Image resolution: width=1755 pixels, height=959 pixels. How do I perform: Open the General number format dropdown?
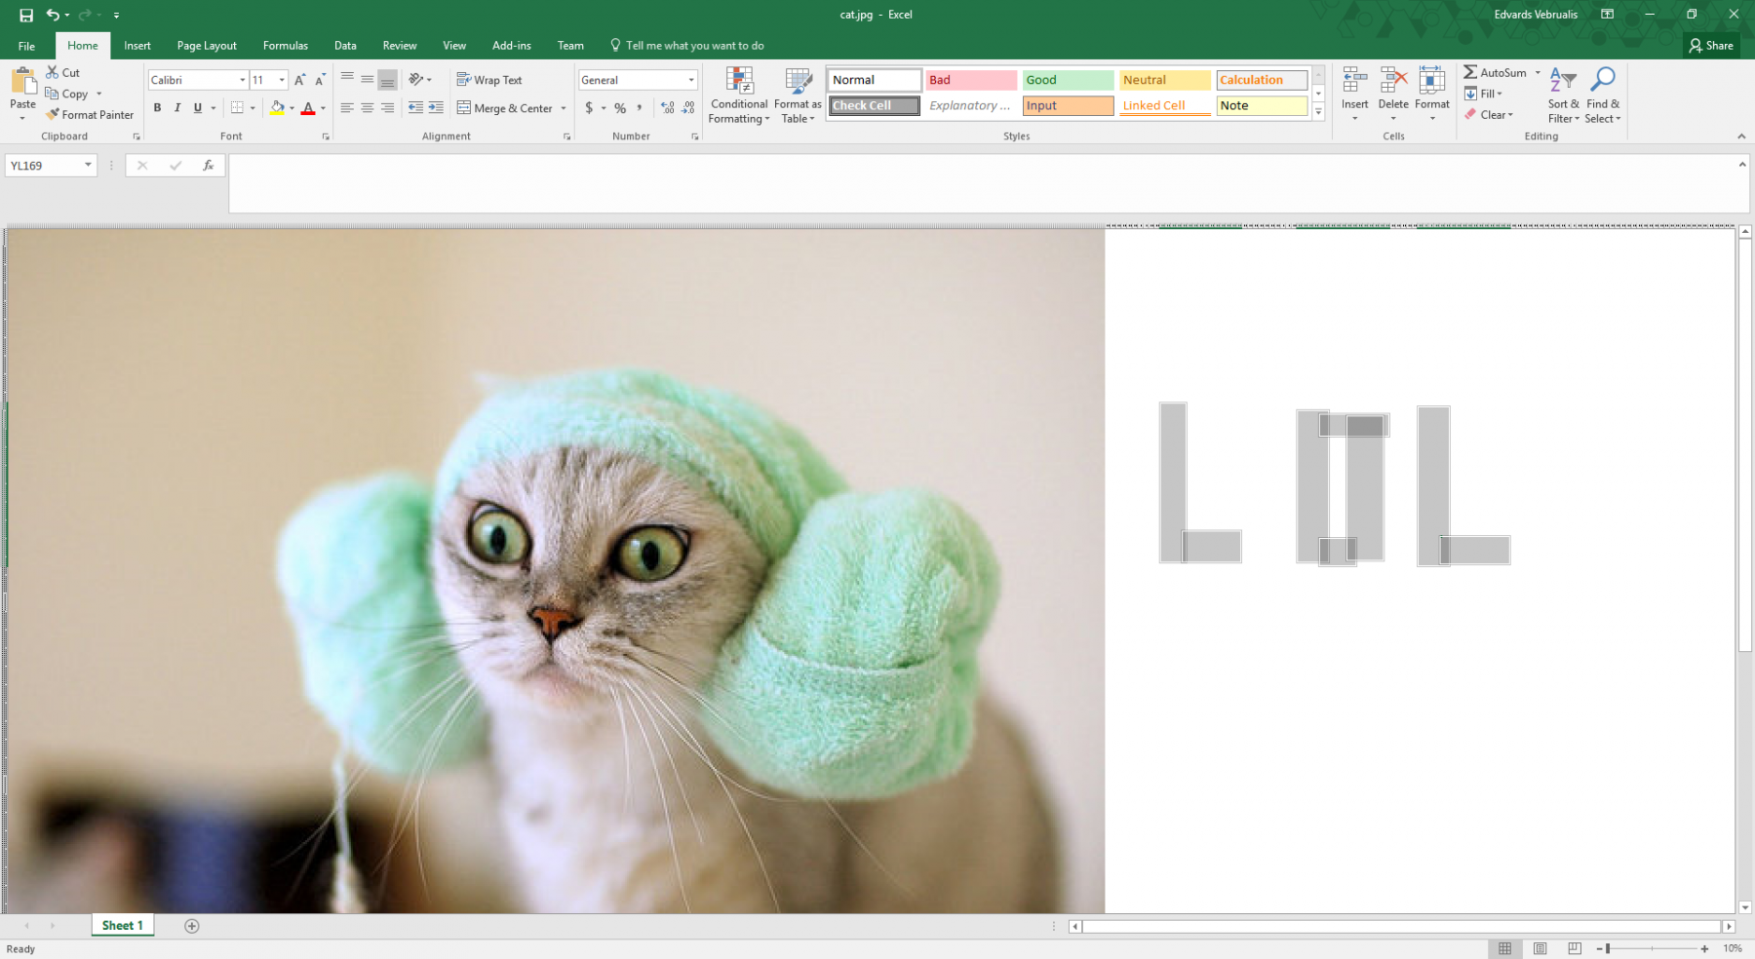(691, 80)
